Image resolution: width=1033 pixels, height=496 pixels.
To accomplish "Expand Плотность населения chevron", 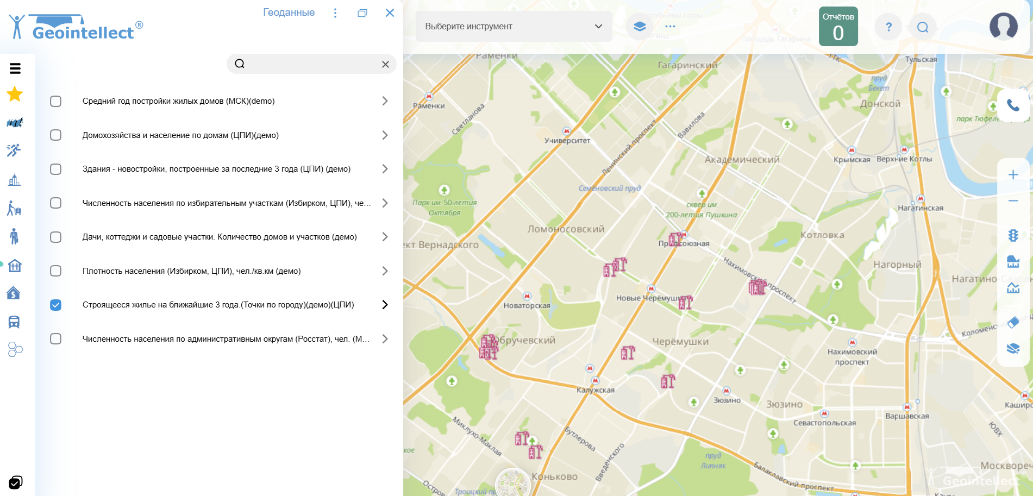I will (x=385, y=271).
